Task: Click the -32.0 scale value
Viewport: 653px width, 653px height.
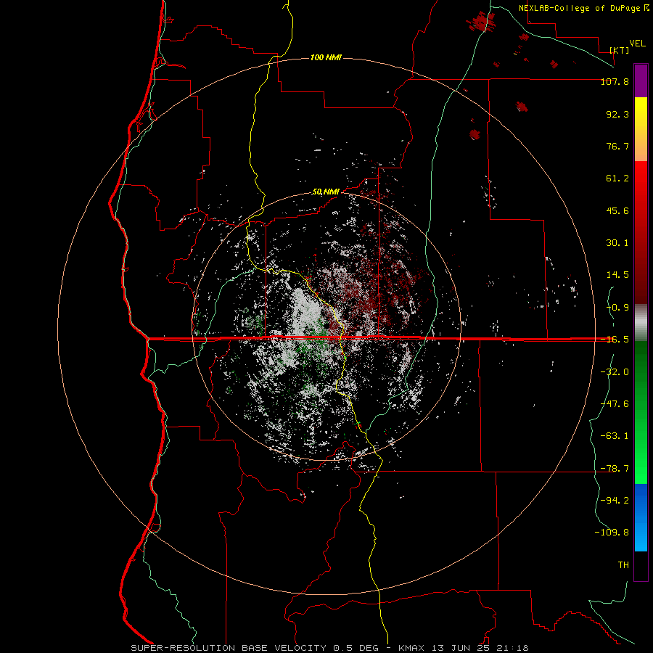Action: (615, 372)
